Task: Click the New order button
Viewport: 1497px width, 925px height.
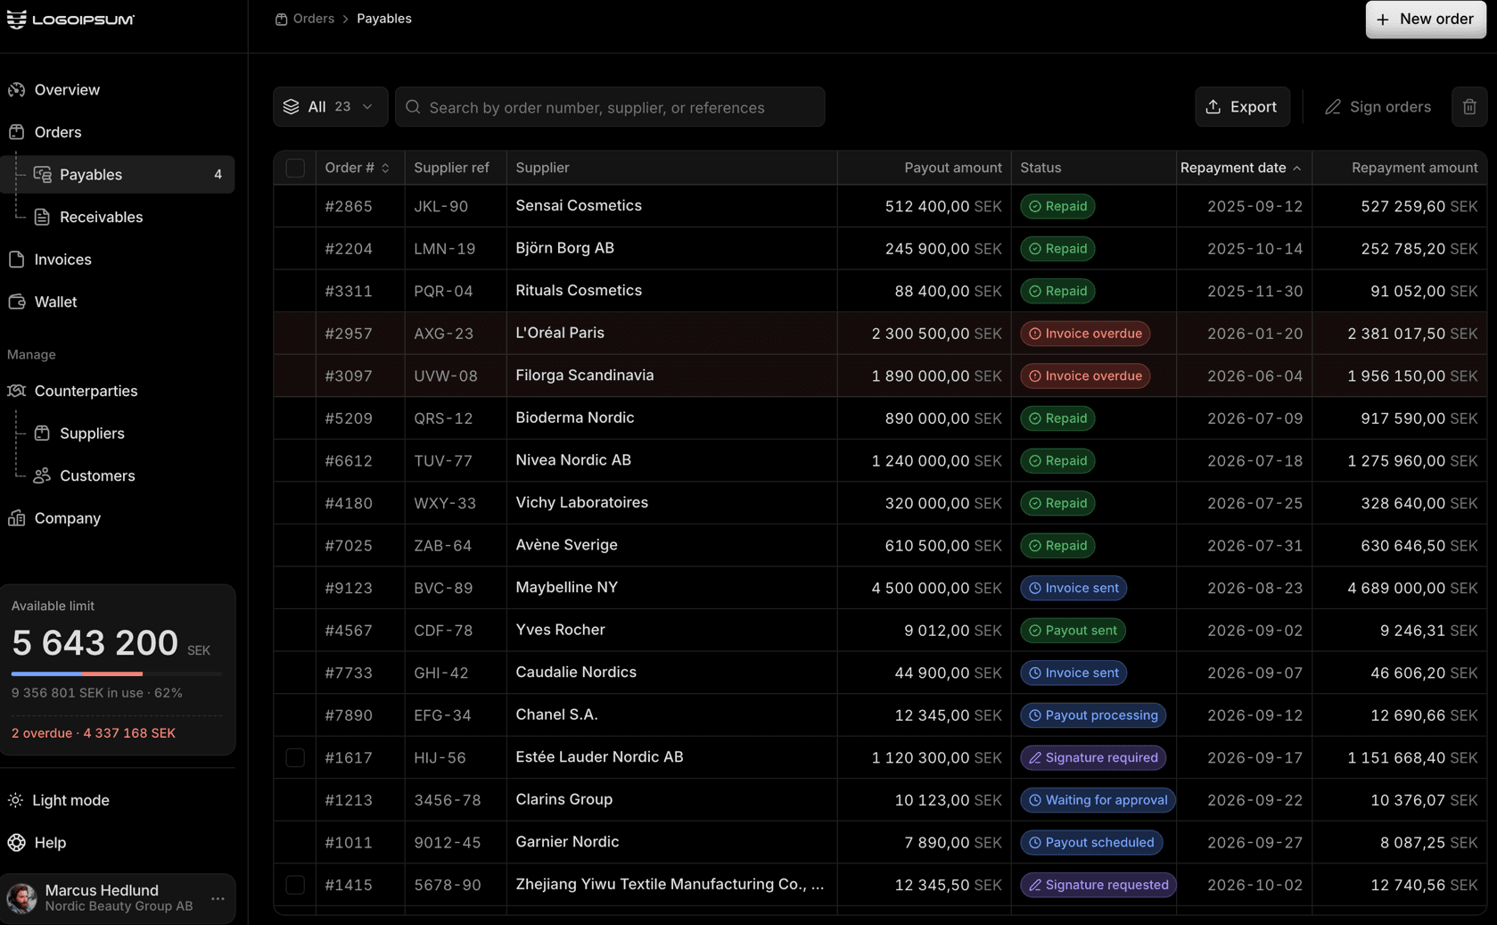Action: click(x=1426, y=19)
